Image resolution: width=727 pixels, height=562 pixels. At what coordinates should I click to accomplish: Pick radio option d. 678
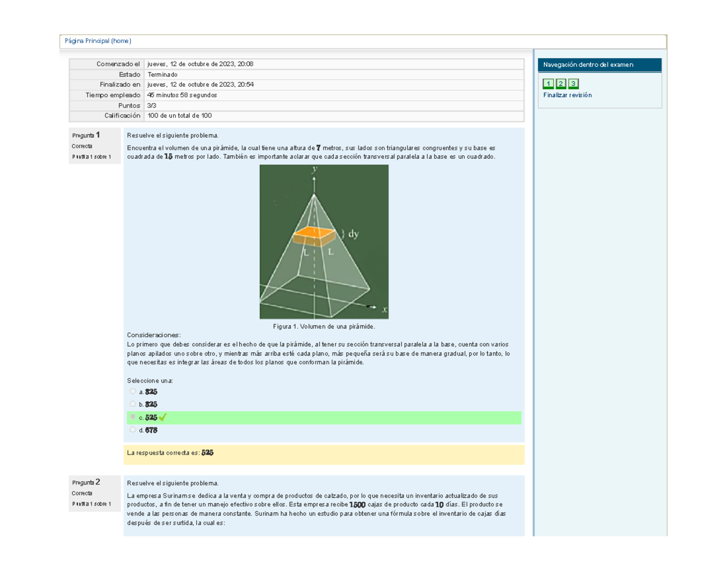tap(133, 430)
